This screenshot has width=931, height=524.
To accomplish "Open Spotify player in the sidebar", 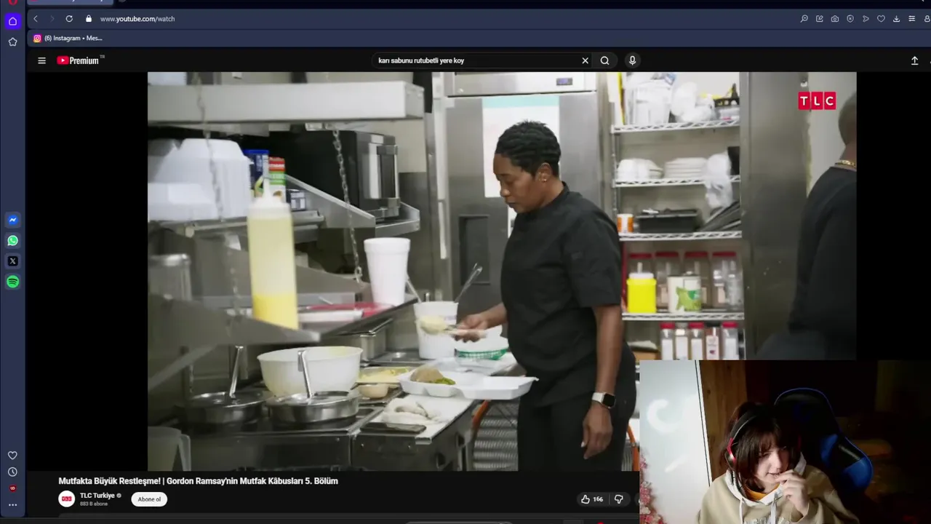I will 12,282.
